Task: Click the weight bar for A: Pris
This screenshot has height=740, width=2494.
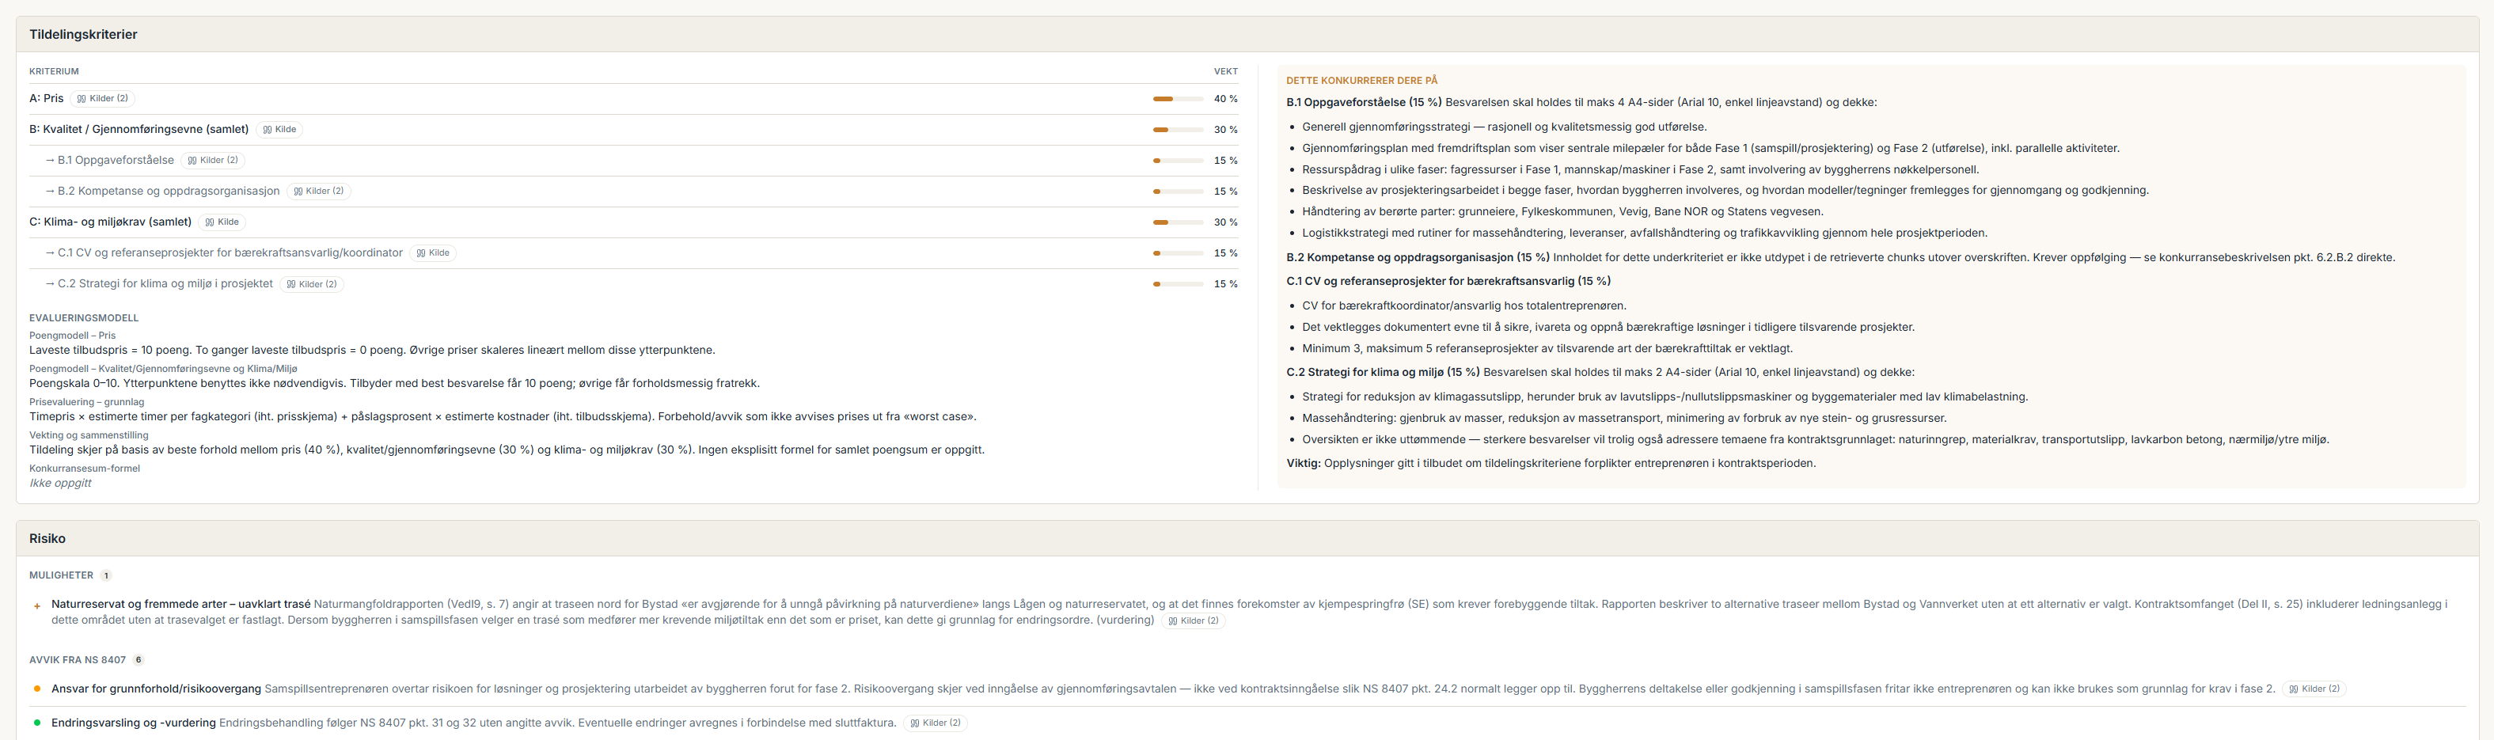Action: 1177,99
